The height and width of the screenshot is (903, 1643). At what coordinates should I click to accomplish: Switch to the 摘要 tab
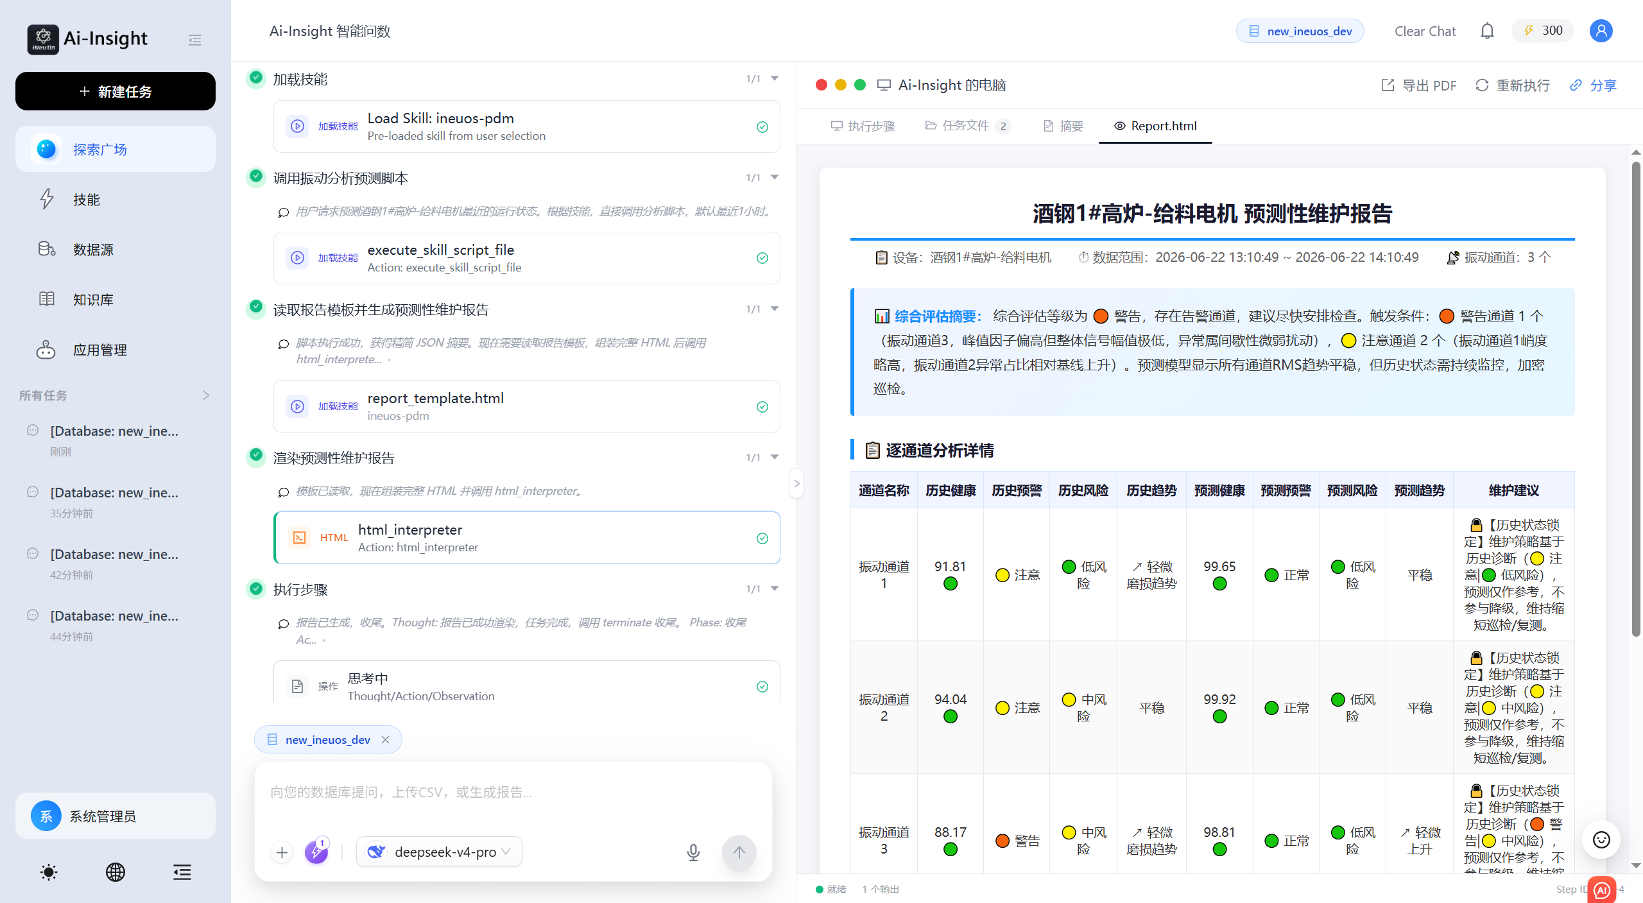tap(1063, 126)
